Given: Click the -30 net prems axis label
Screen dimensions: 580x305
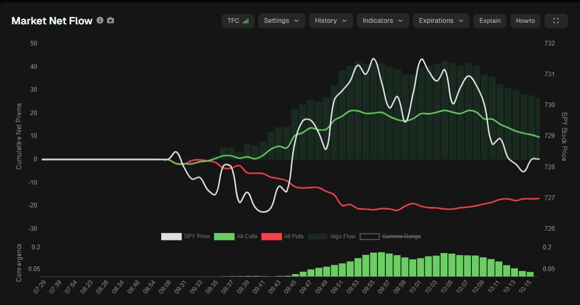Looking at the screenshot, I should point(32,229).
